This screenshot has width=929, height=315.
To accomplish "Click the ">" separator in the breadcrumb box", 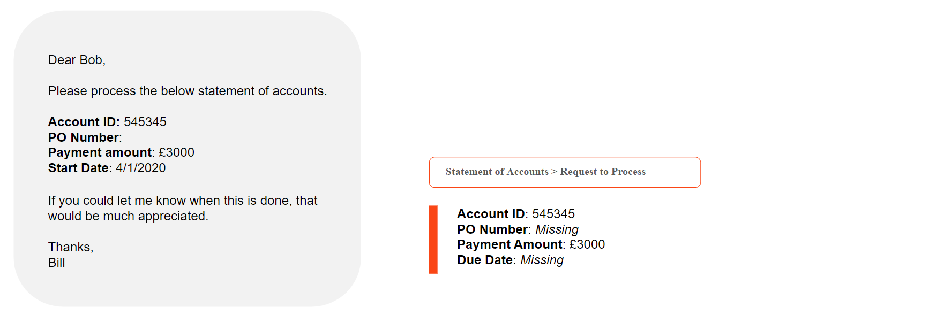I will click(x=555, y=172).
